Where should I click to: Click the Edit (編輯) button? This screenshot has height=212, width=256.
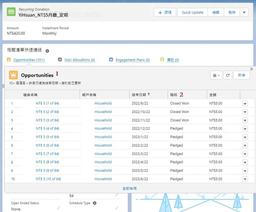(216, 12)
